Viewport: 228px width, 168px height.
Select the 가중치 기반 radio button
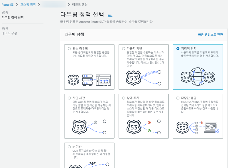[124, 49]
